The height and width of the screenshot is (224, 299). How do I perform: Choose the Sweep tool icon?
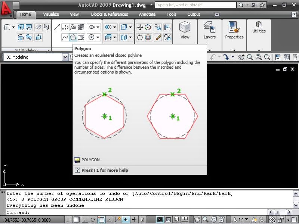(29, 37)
